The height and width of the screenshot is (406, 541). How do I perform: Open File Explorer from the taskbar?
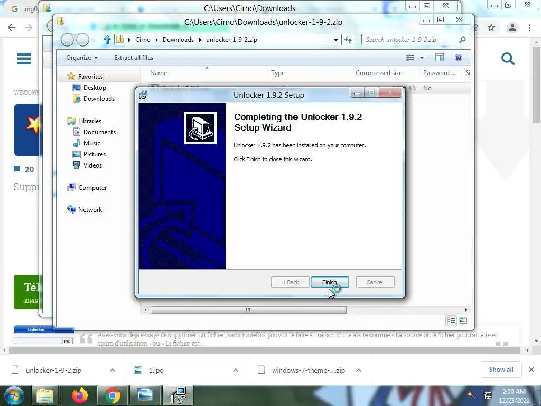45,395
